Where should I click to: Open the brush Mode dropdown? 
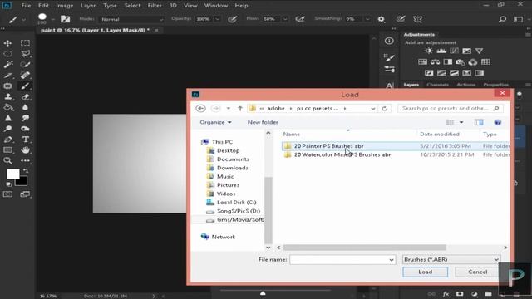click(x=131, y=19)
